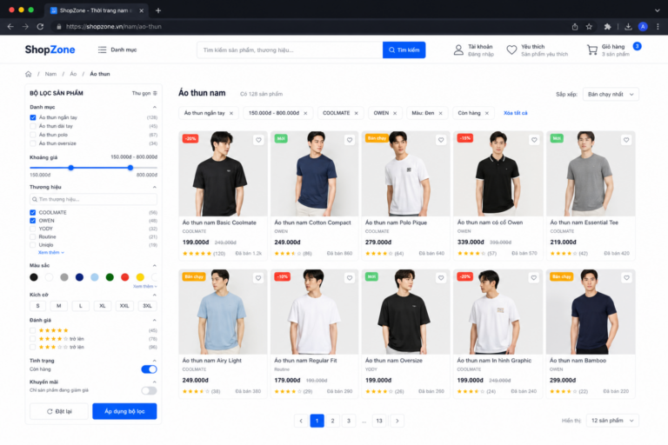Favorite the Áo thun nam Regular Fit product
This screenshot has width=668, height=445.
[x=350, y=277]
